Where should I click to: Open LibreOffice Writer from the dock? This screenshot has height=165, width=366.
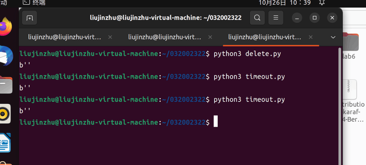pyautogui.click(x=5, y=143)
